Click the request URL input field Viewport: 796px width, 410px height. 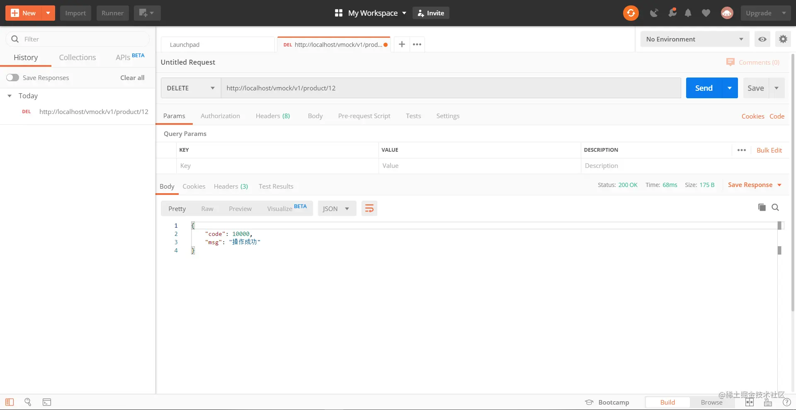pyautogui.click(x=451, y=88)
